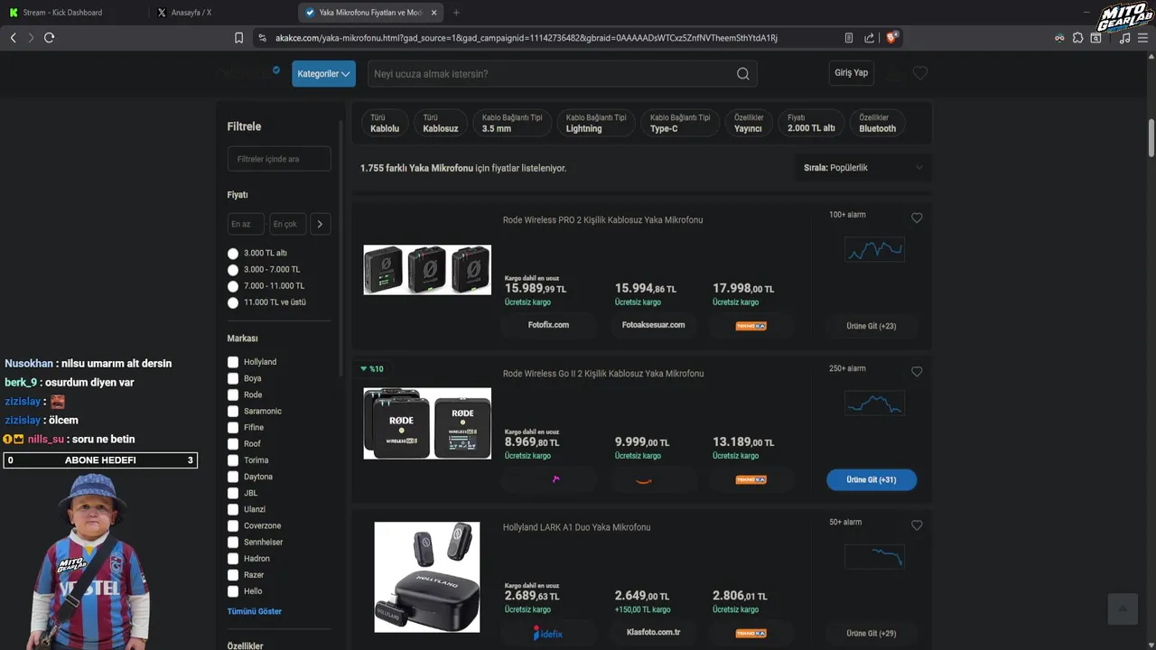Open Rode Wireless Go II price history chart

874,403
